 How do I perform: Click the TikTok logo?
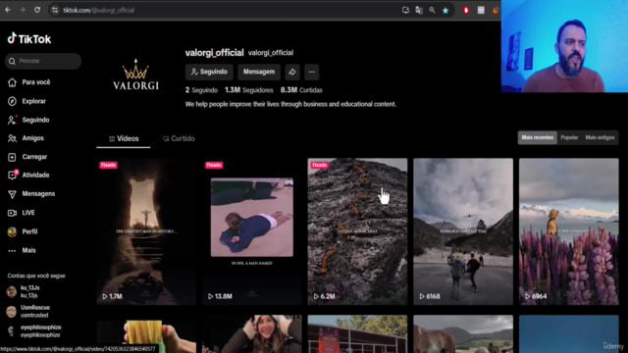coord(29,39)
